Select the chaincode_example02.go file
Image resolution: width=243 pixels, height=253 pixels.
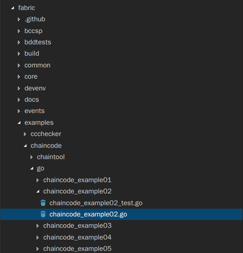[x=121, y=214]
